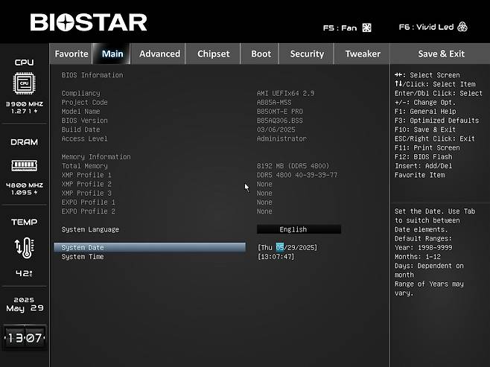Screen dimensions: 490x367
Task: Select the System Time row
Action: click(150, 257)
